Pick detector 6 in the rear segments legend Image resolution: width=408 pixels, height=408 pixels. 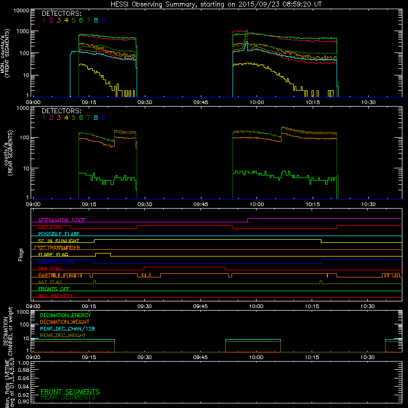click(81, 118)
